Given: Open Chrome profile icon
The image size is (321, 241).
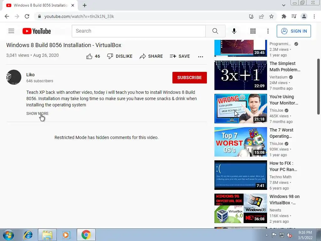Looking at the screenshot, I should (304, 16).
